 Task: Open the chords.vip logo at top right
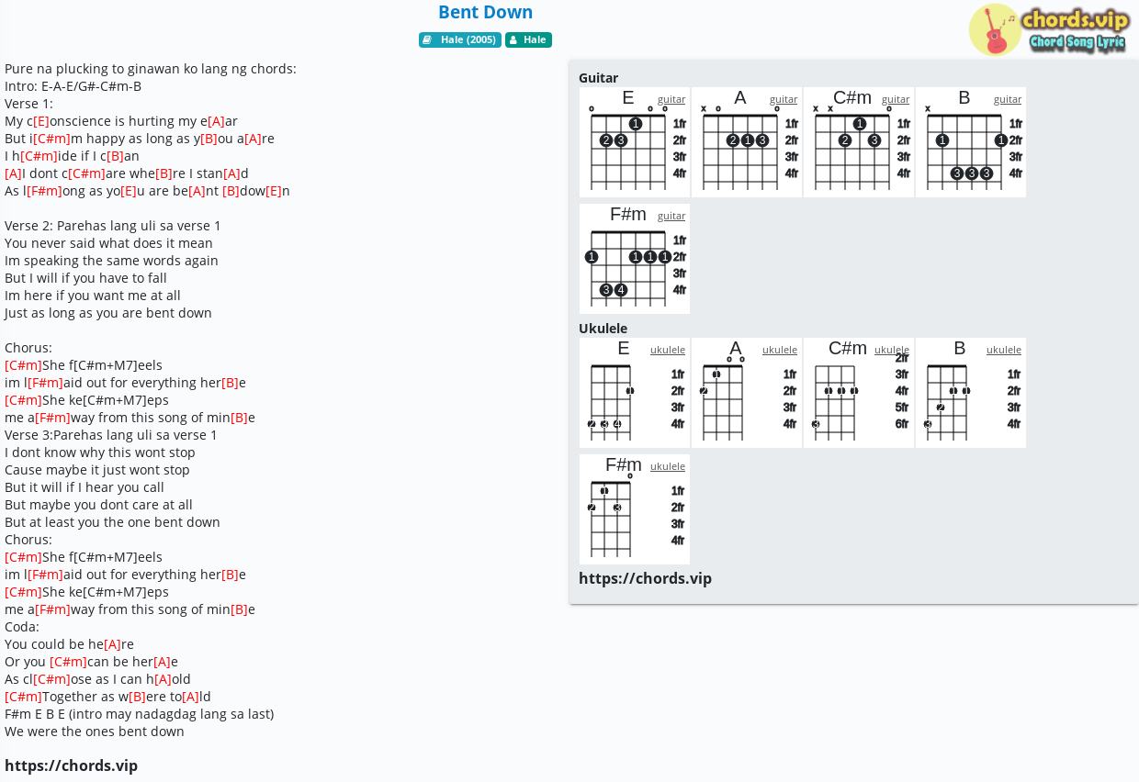tap(1050, 30)
